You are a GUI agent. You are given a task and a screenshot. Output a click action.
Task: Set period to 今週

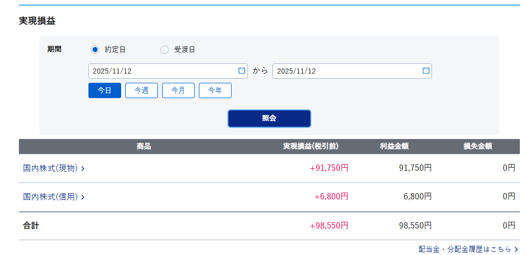(x=142, y=90)
